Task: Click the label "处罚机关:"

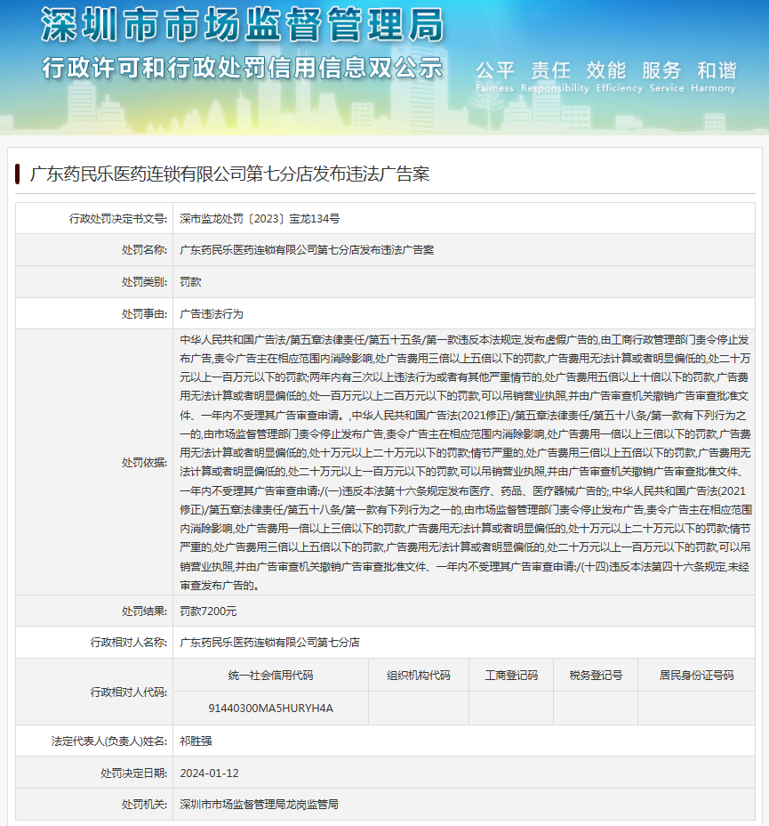Action: click(x=145, y=805)
